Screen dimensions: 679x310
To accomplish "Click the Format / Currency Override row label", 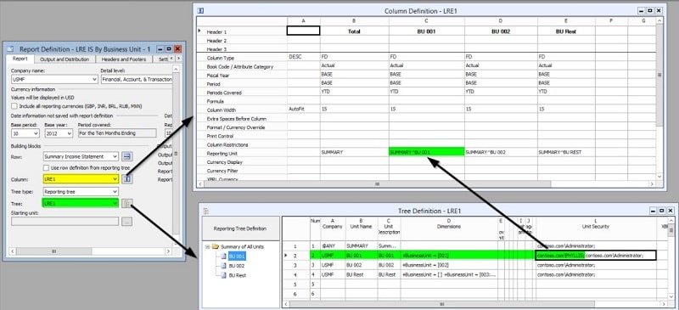I will coord(236,127).
